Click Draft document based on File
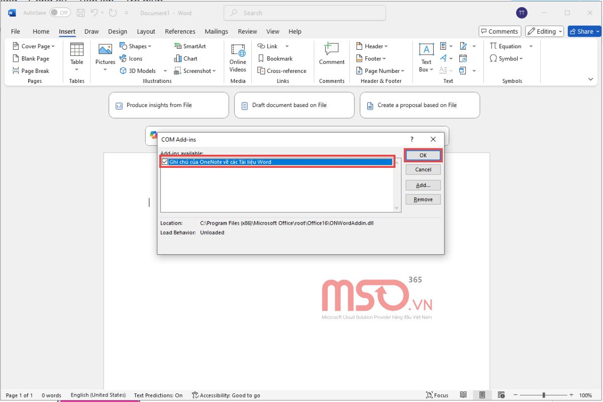603x402 pixels. click(294, 105)
